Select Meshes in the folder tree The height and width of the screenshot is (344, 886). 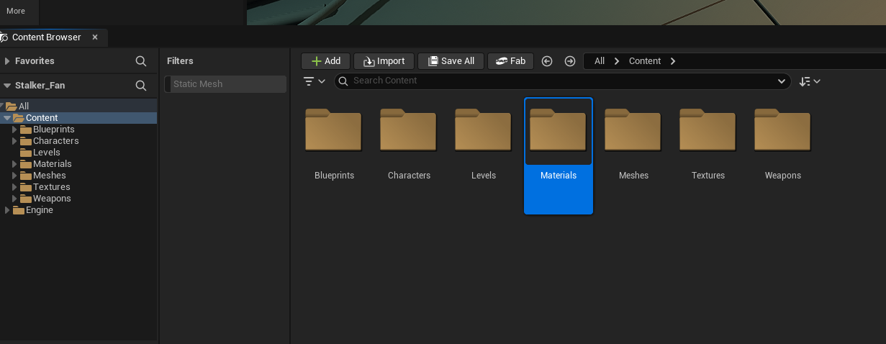[50, 176]
